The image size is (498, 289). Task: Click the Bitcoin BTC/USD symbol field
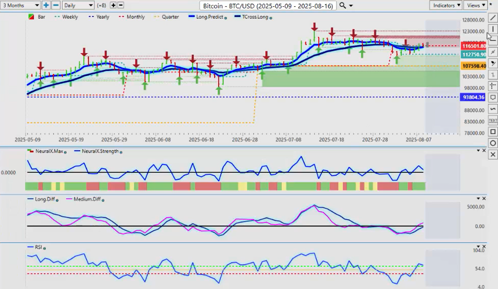[x=267, y=5]
